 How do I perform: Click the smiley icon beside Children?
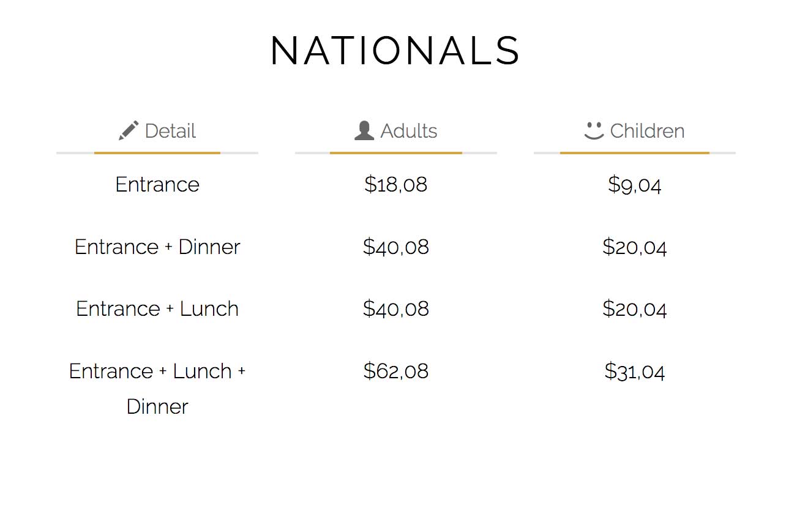(x=594, y=130)
